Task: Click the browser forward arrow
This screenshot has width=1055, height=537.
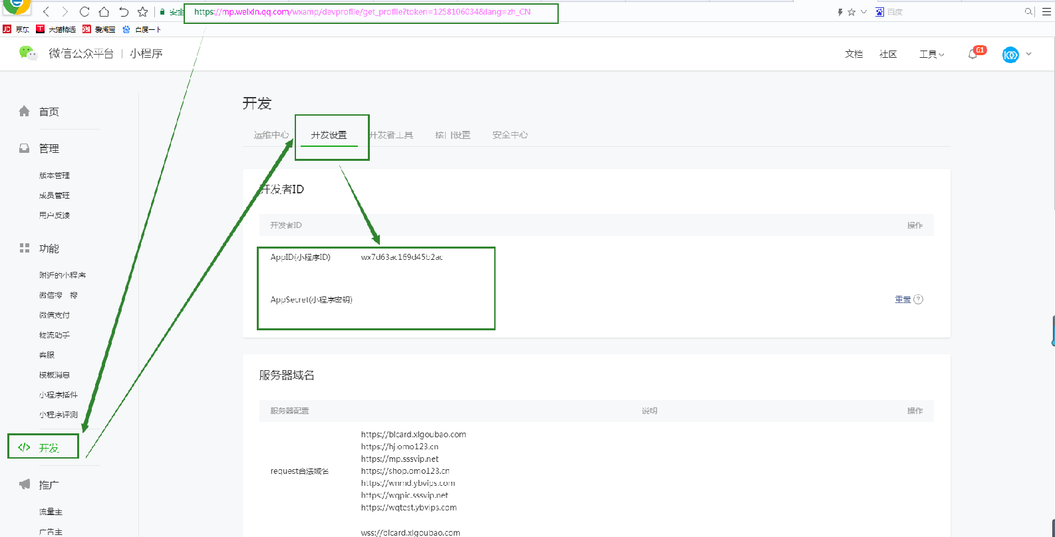Action: (65, 12)
